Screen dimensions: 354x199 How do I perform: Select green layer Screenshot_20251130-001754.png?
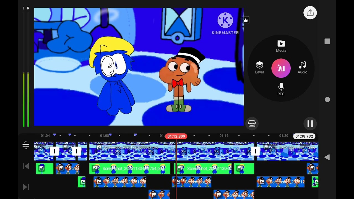point(130,168)
